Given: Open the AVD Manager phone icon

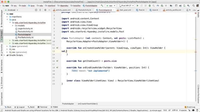Looking at the screenshot, I should coord(184,6).
